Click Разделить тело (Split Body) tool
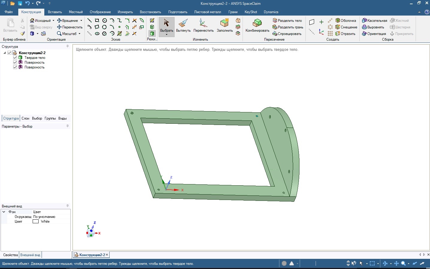This screenshot has height=269, width=430. click(287, 21)
